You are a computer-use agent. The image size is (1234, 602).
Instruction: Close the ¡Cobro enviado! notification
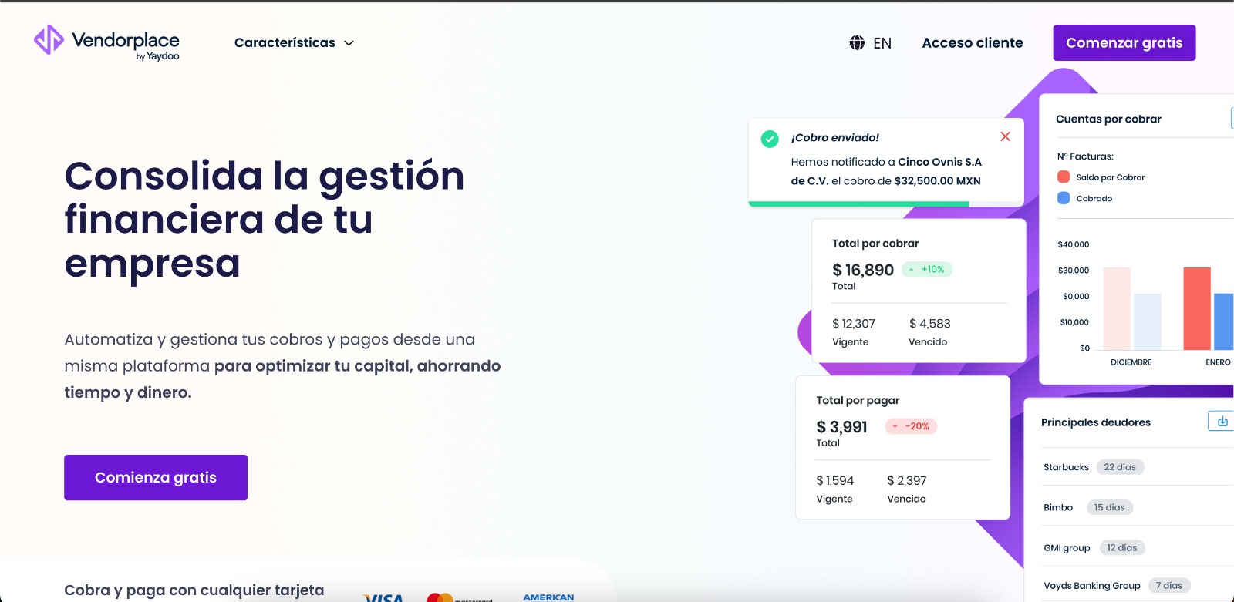click(1005, 136)
